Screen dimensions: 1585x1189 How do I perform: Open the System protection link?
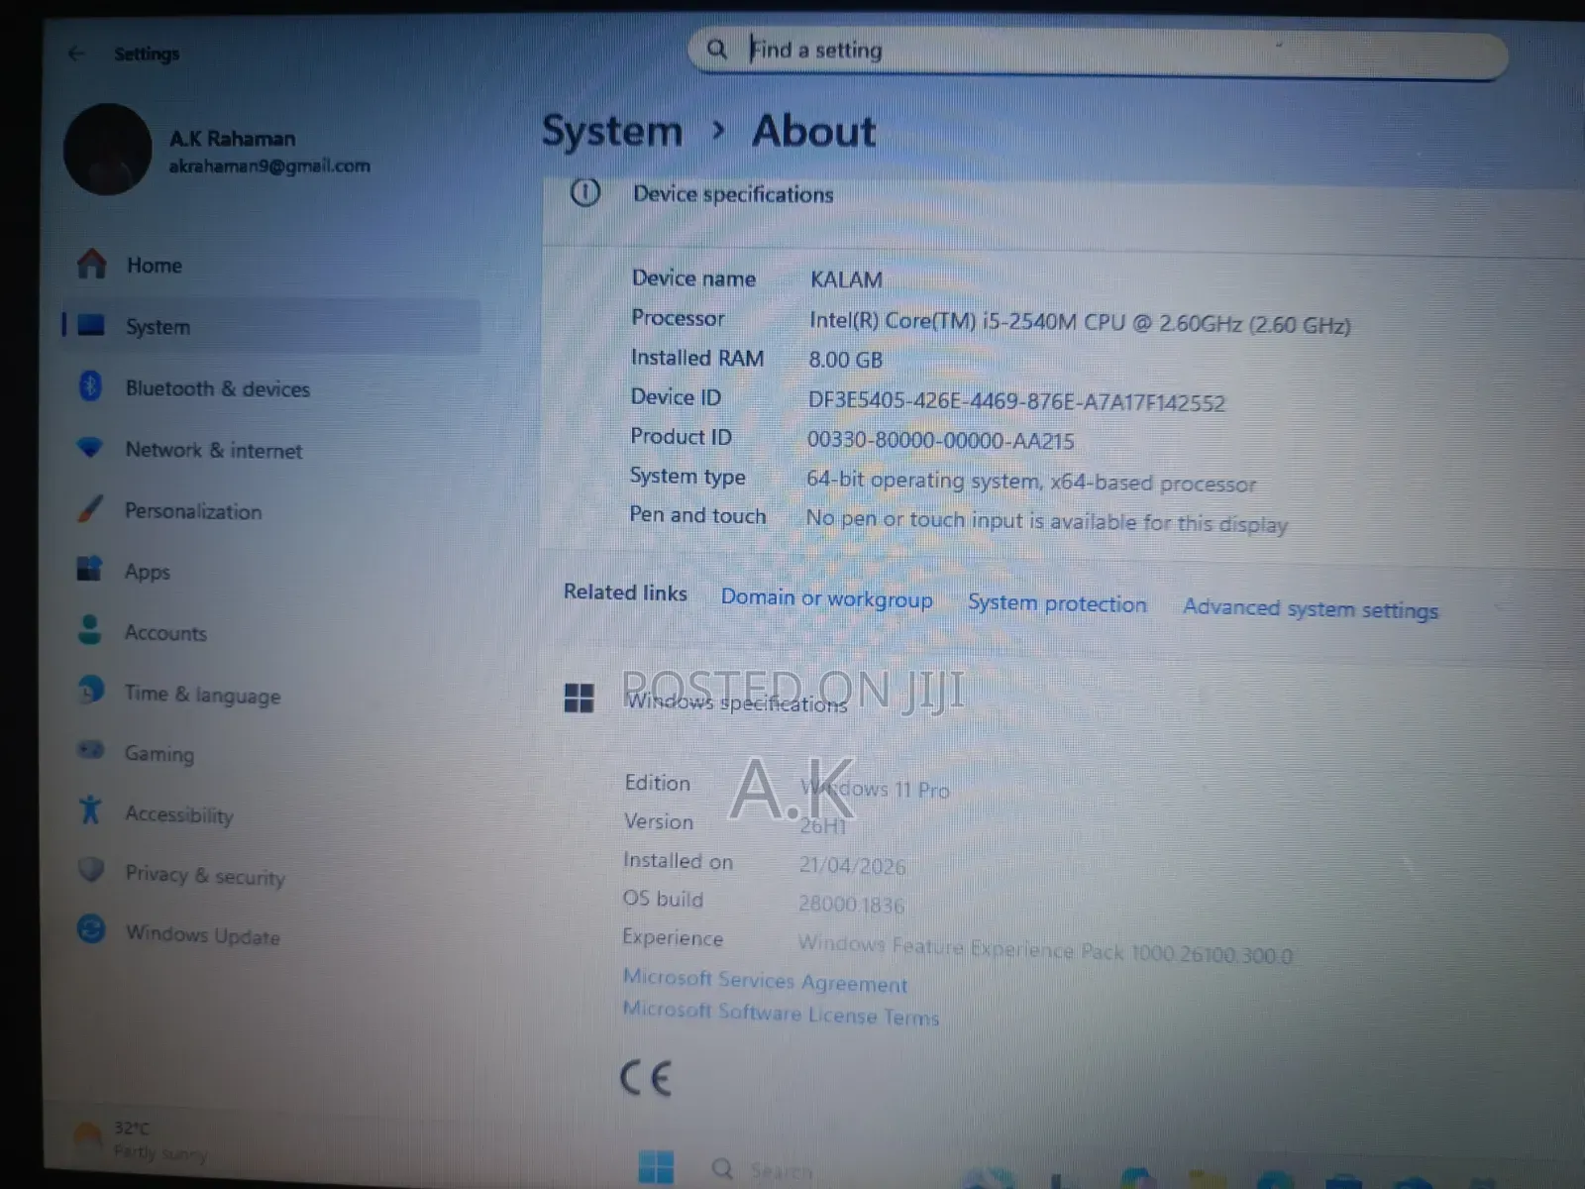(x=1057, y=603)
